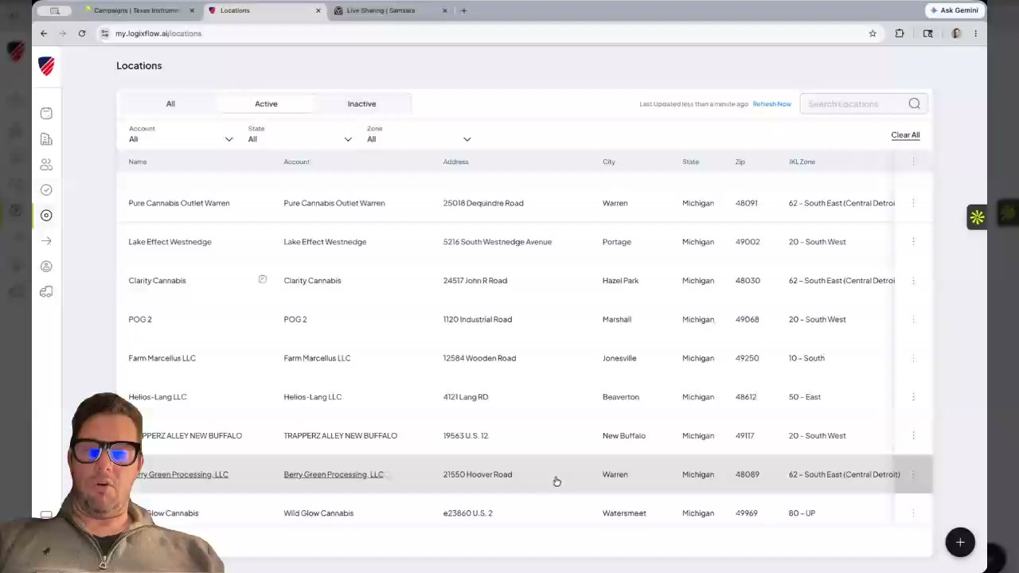
Task: Open the checkmark tasks sidebar icon
Action: 46,190
